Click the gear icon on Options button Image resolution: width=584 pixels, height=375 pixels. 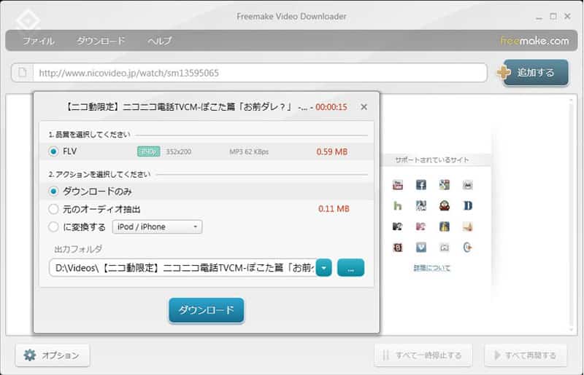point(30,355)
